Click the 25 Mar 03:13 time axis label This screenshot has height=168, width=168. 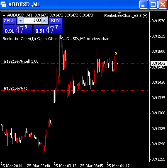click(x=65, y=166)
